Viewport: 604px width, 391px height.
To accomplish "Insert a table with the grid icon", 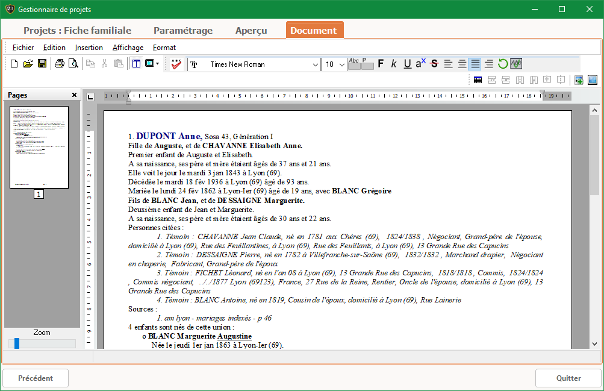I will point(478,80).
